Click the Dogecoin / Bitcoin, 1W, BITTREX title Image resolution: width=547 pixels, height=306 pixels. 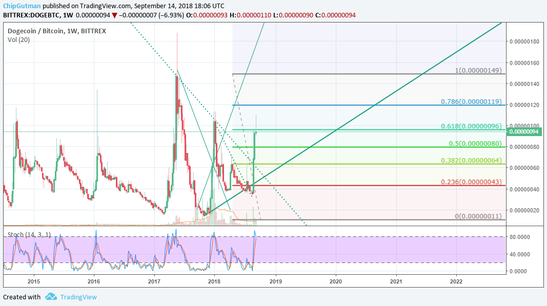tap(57, 31)
